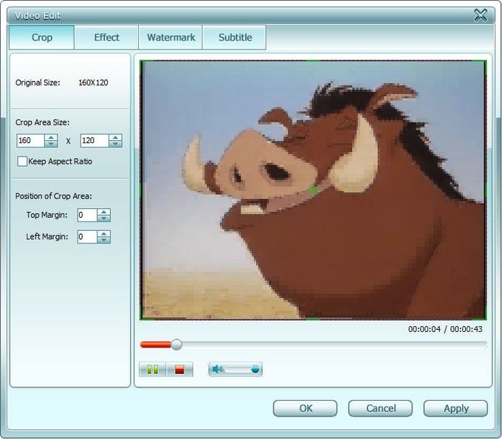Decrease crop width with down arrow

(x=51, y=144)
